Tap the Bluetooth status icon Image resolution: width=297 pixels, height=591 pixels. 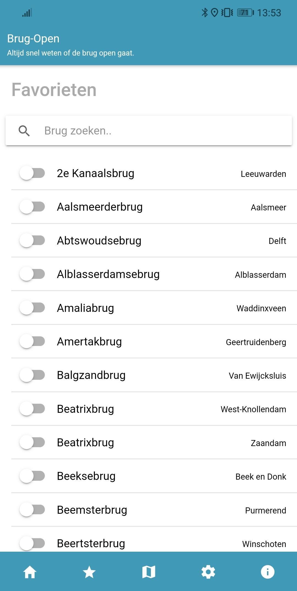(x=204, y=13)
